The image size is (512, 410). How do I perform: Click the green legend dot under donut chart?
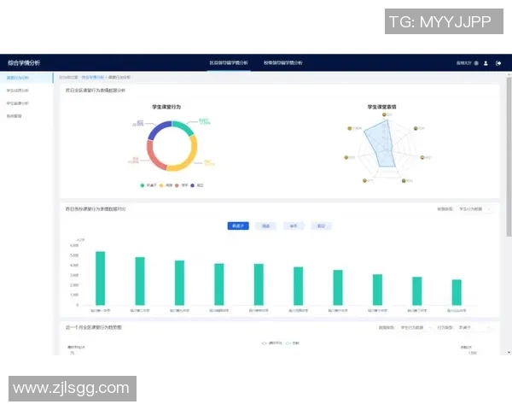[143, 184]
